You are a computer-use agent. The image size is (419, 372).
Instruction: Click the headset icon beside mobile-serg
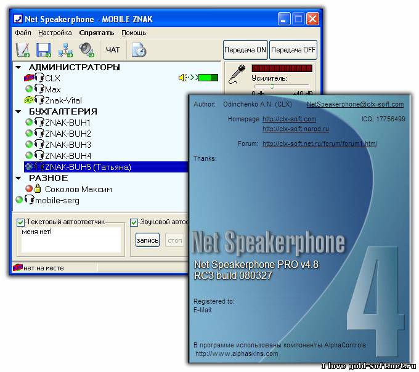coord(30,200)
